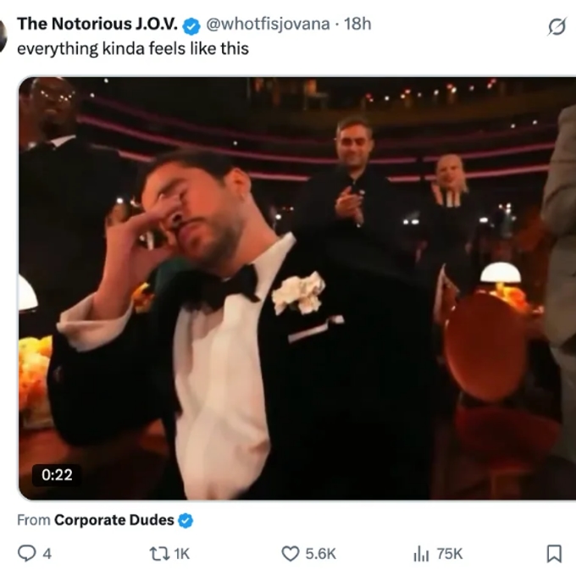Go to Corporate Dudes source account
576x576 pixels.
114,520
